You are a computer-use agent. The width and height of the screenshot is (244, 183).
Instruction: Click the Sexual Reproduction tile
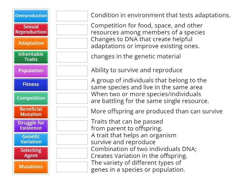[30, 30]
